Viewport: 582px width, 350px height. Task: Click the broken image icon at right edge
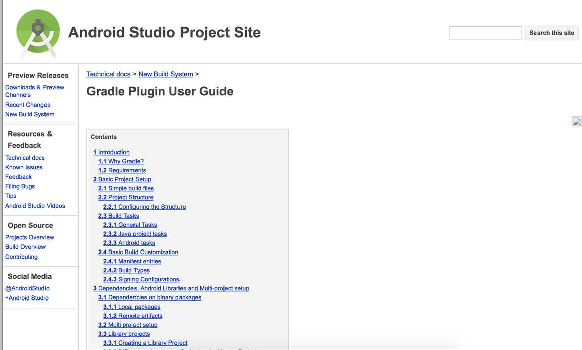(x=577, y=121)
